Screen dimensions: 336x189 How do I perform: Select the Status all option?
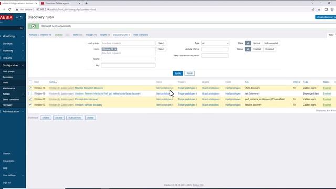click(x=248, y=49)
